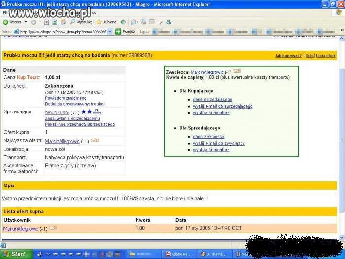Click the page scrollbar up arrow
This screenshot has height=259, width=345.
[x=342, y=39]
